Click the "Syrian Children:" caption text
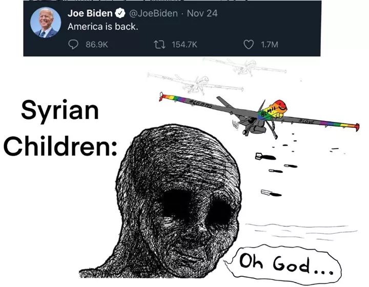 click(x=60, y=128)
